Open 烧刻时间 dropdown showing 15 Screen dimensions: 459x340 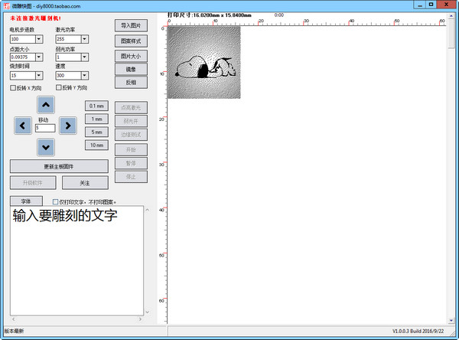(x=39, y=75)
